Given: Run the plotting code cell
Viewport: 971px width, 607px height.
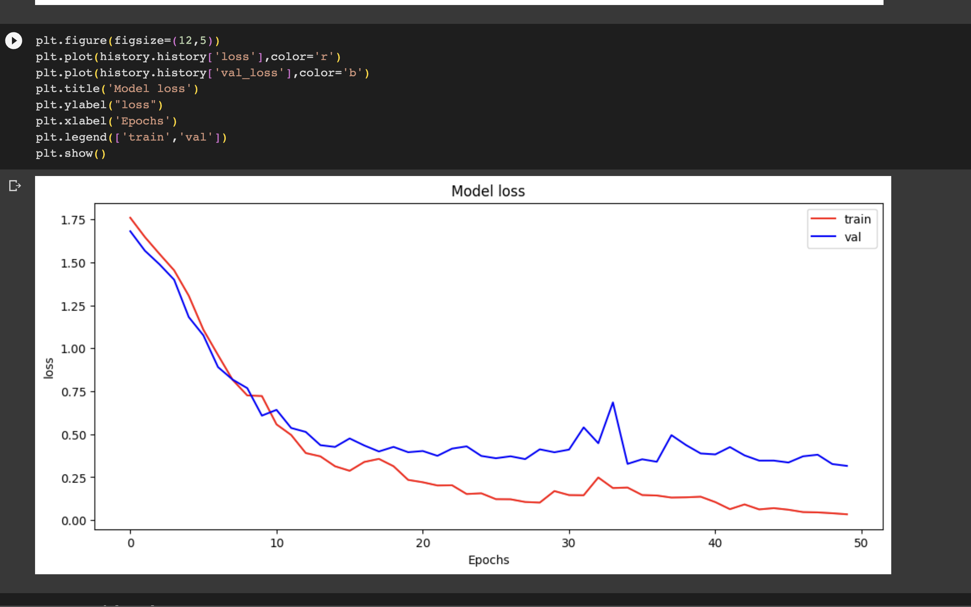Looking at the screenshot, I should [13, 40].
